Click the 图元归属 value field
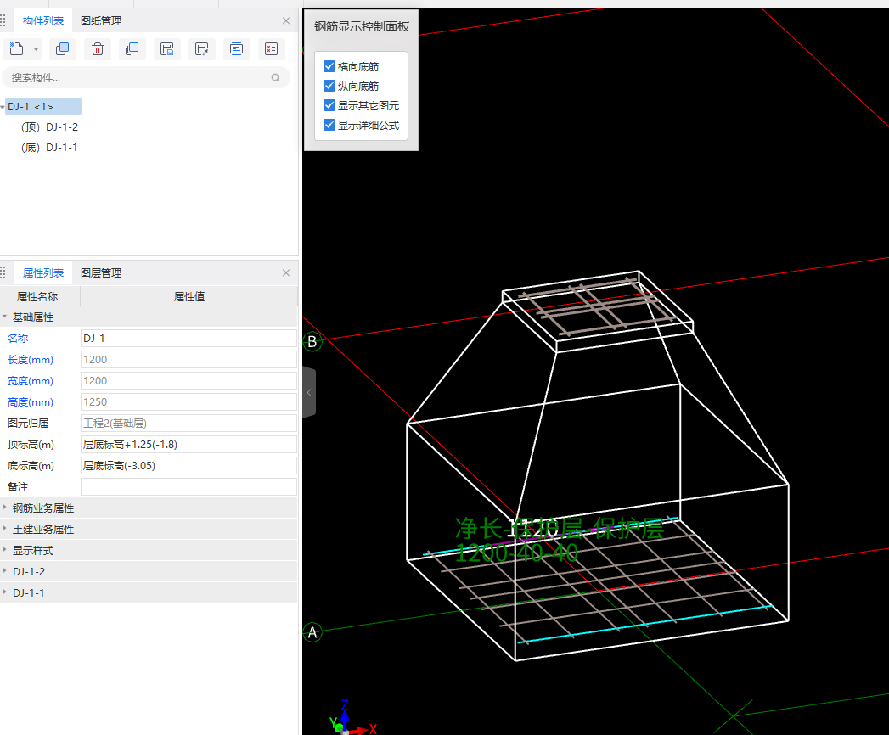Viewport: 889px width, 735px height. 188,424
